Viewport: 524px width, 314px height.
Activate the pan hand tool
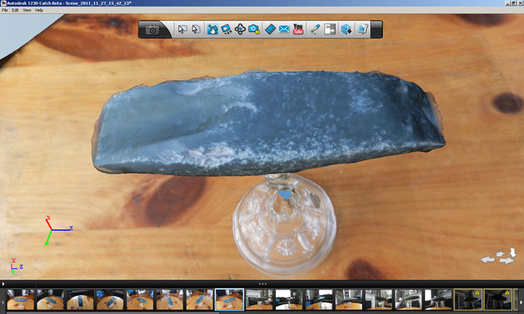tap(212, 29)
